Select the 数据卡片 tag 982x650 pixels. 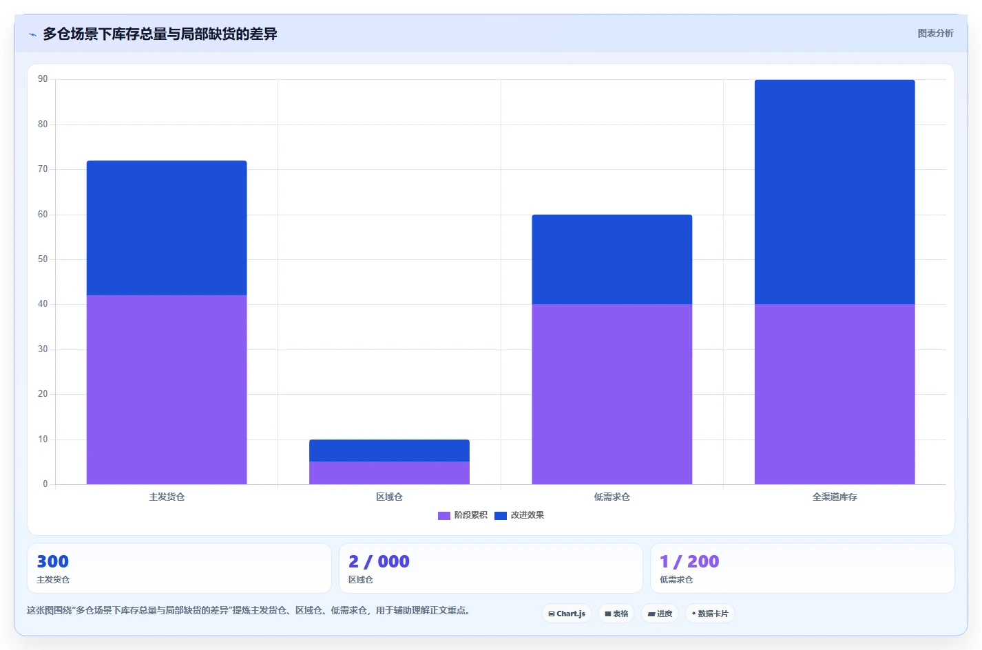click(710, 614)
